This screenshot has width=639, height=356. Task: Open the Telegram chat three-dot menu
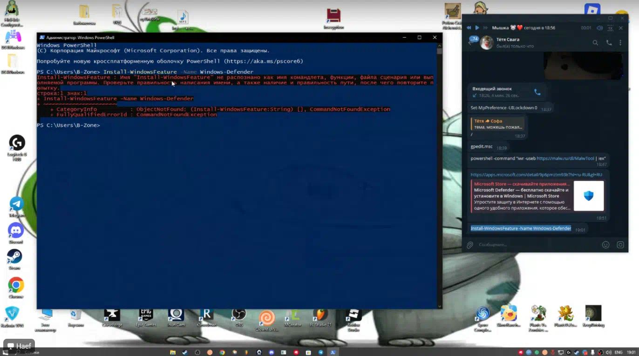[620, 43]
